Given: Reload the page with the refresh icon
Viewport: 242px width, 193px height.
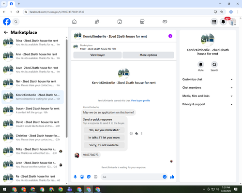Looking at the screenshot, I should (18, 12).
